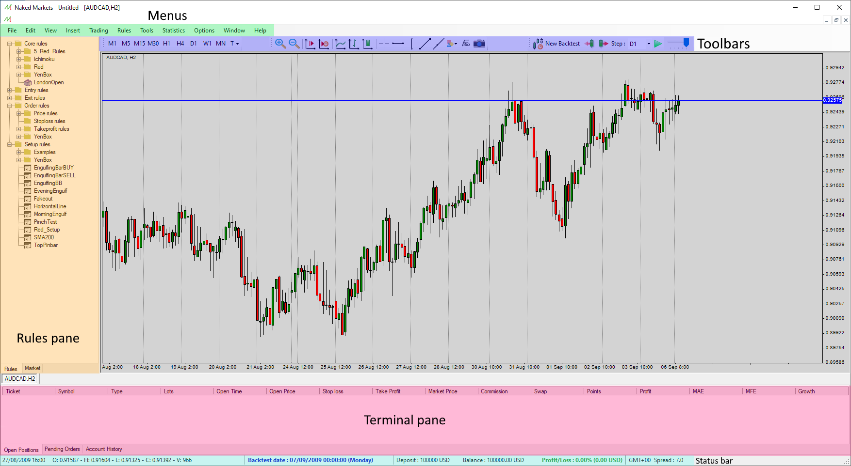The image size is (851, 466).
Task: Click the Core rules folder icon
Action: tap(18, 44)
